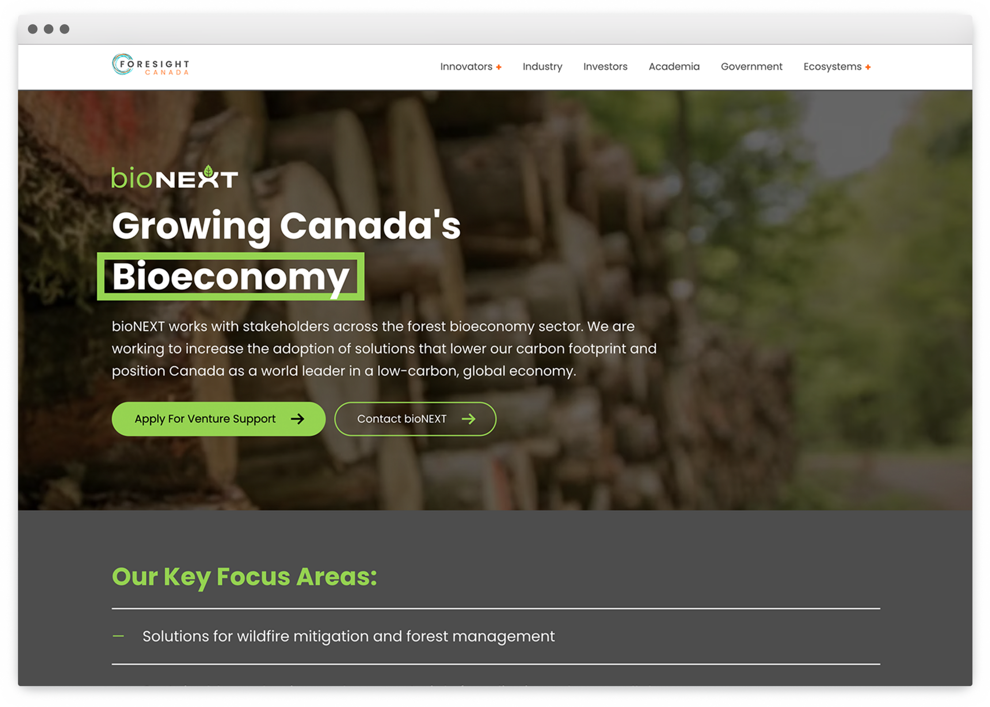The width and height of the screenshot is (990, 707).
Task: Select the Academia nav item
Action: [674, 67]
